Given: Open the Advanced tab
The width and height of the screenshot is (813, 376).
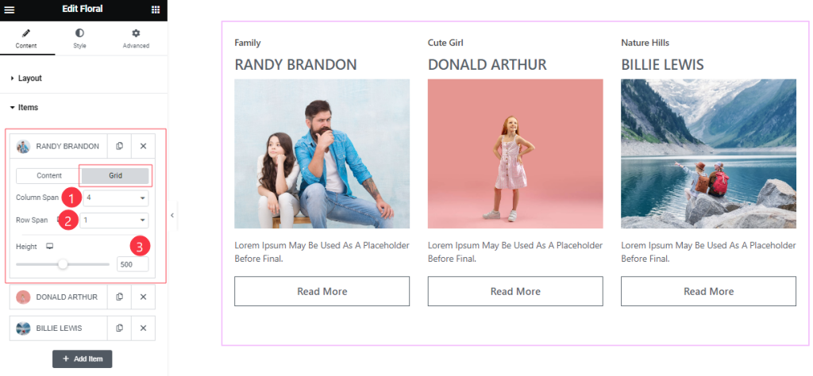Looking at the screenshot, I should pyautogui.click(x=136, y=39).
